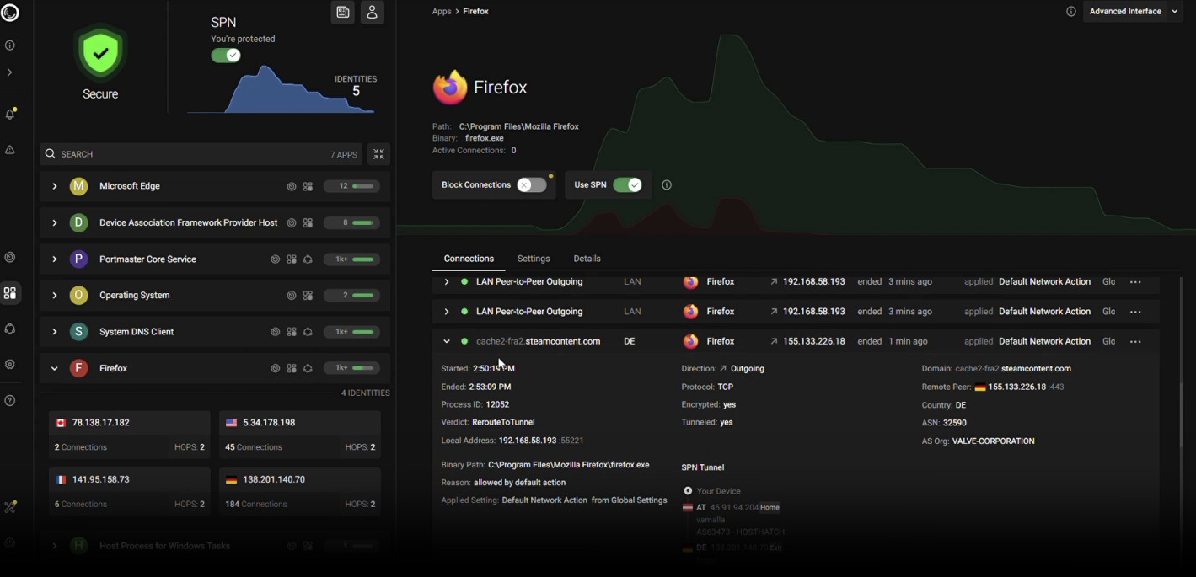This screenshot has height=577, width=1196.
Task: Click from Global Settings link
Action: [x=629, y=500]
